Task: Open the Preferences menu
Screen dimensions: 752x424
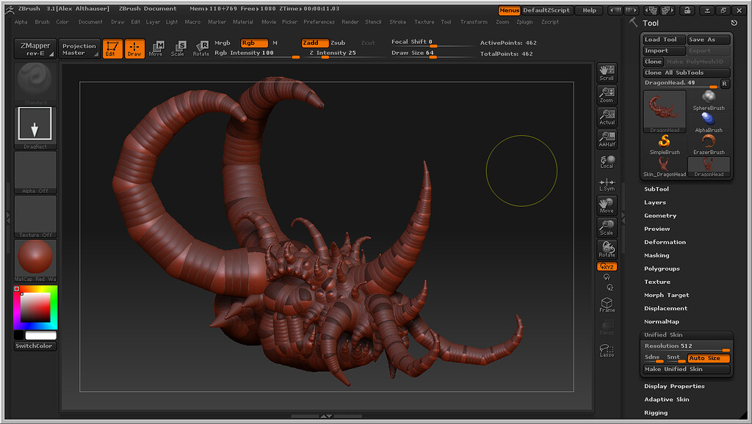Action: point(319,22)
